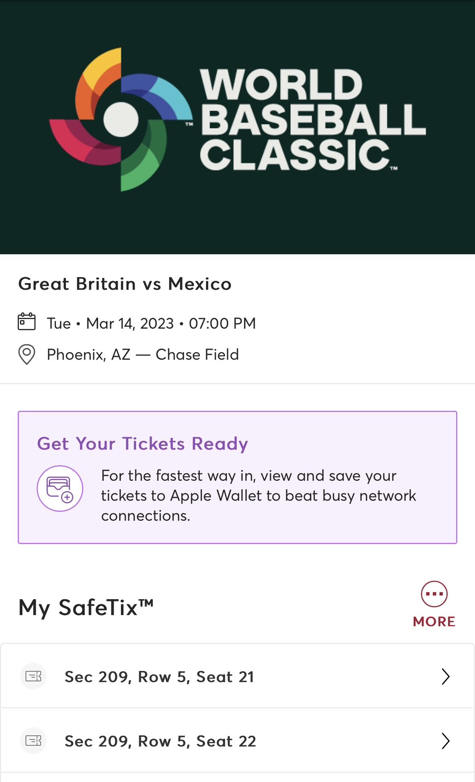This screenshot has width=475, height=782.
Task: Tap the Mar 14, 2023 date text
Action: [x=130, y=323]
